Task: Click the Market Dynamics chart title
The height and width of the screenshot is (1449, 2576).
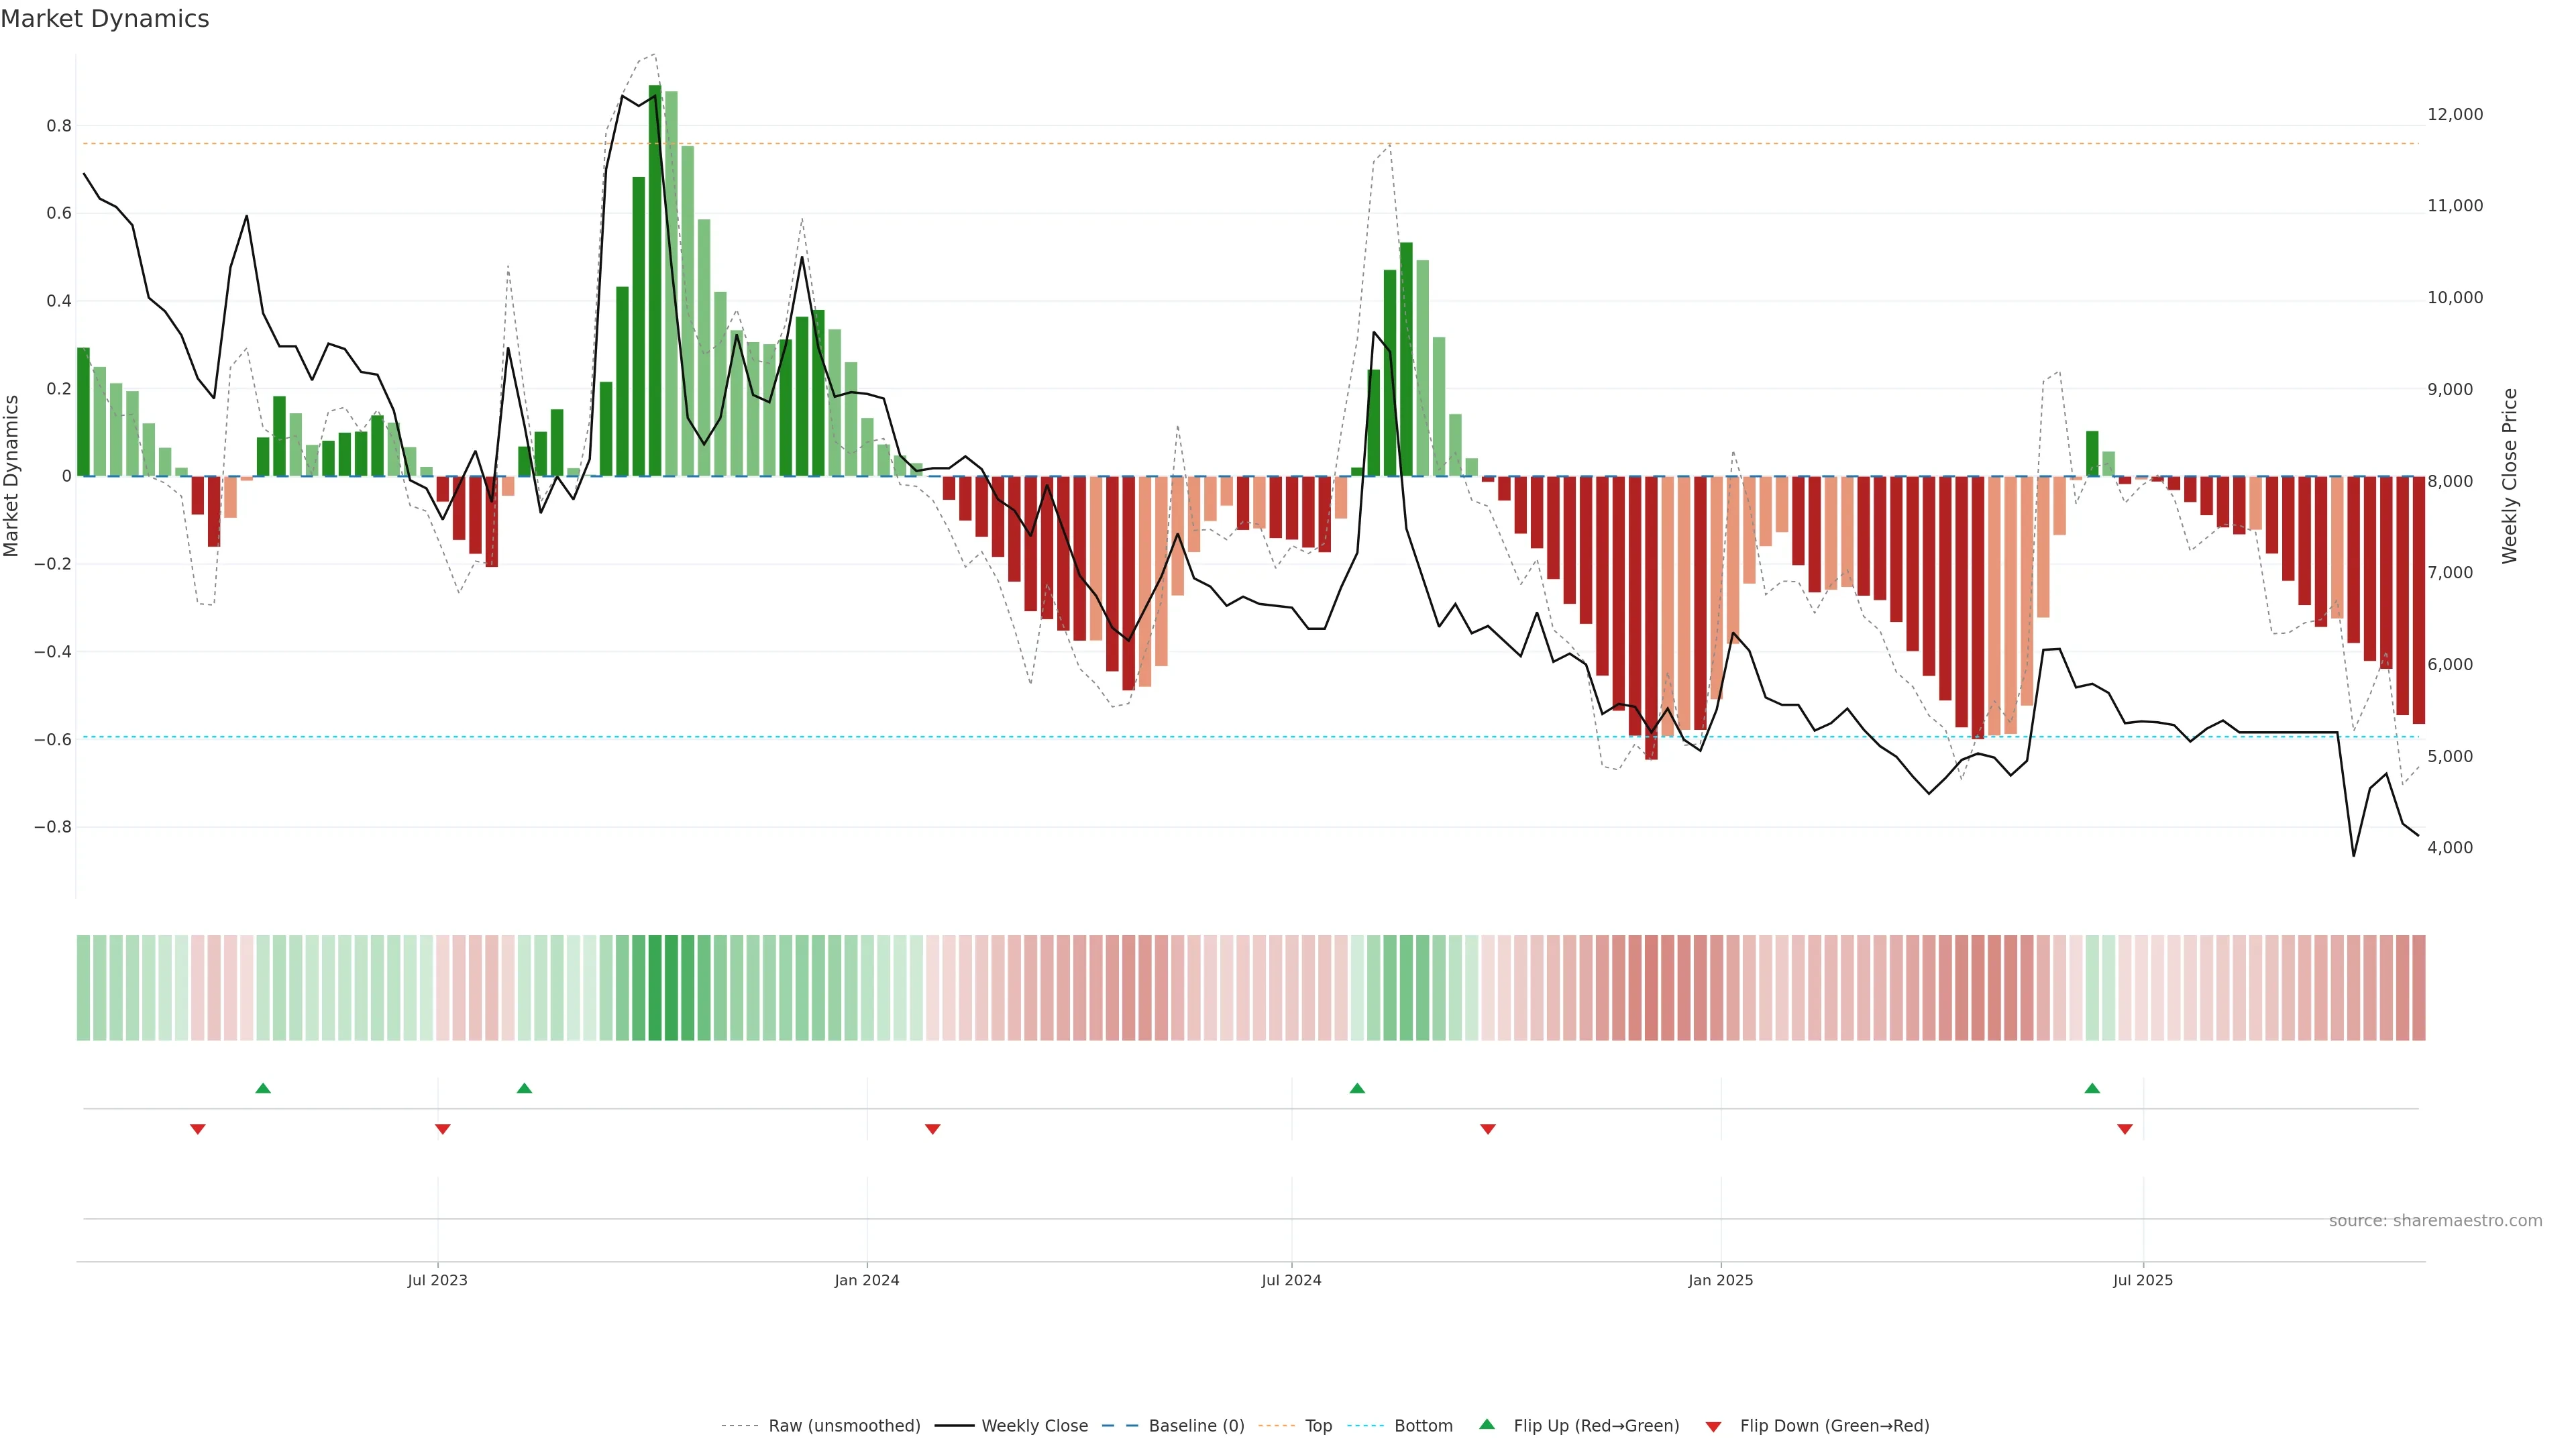Action: coord(105,19)
